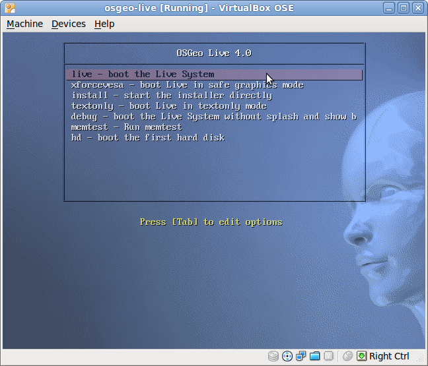Open the Help menu
428x366 pixels.
click(104, 24)
